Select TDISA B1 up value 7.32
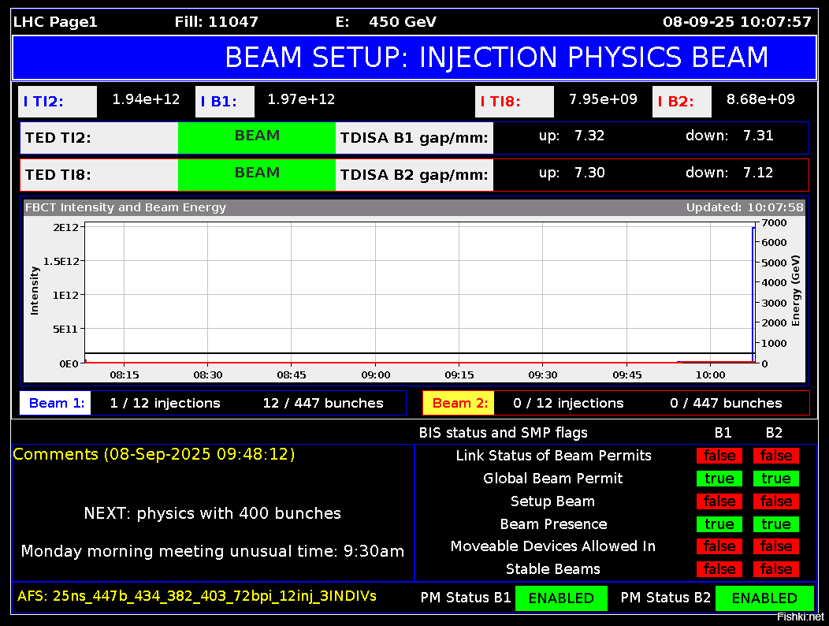 click(589, 136)
